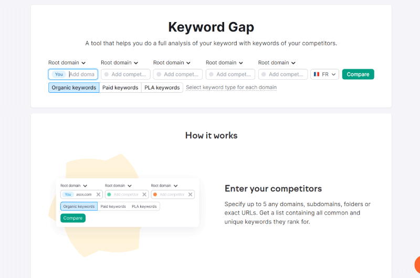Click the orange dot competitor icon in illustration

(x=155, y=195)
